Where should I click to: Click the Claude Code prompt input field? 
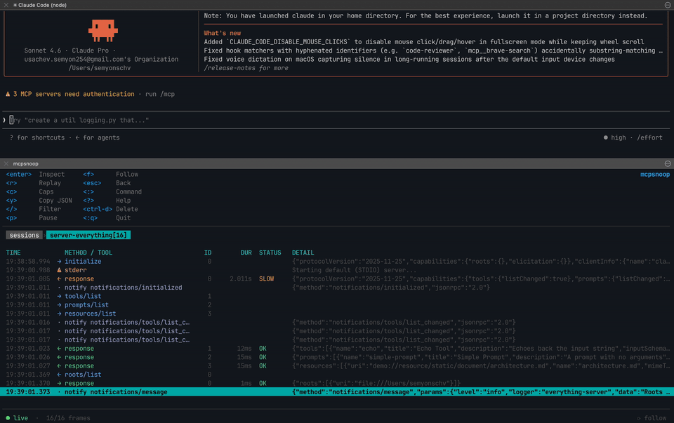(336, 120)
